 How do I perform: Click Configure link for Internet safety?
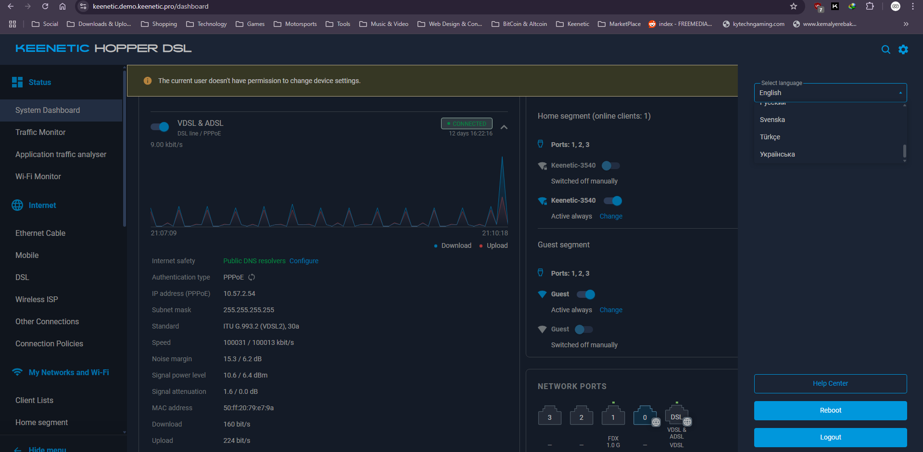[304, 261]
